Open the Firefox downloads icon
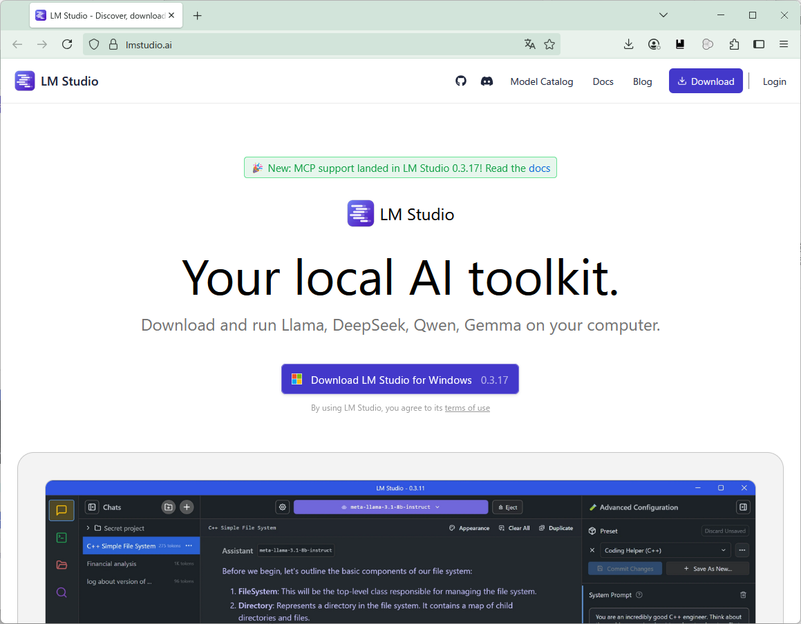The image size is (801, 624). [x=628, y=44]
